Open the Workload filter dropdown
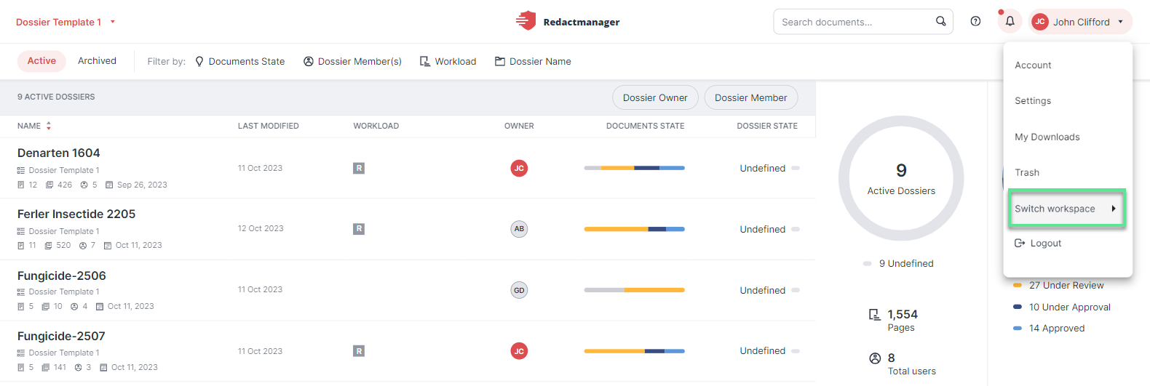The image size is (1150, 386). coord(448,62)
